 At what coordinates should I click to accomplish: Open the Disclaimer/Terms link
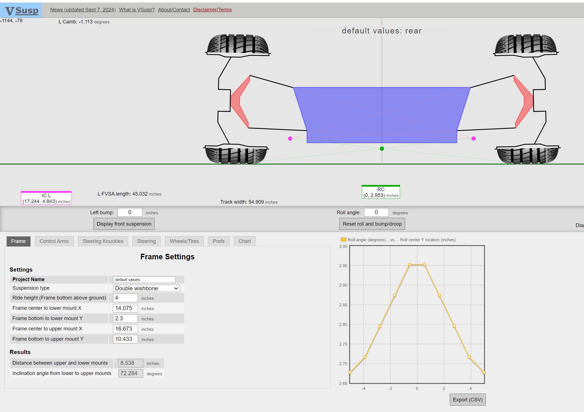[212, 10]
